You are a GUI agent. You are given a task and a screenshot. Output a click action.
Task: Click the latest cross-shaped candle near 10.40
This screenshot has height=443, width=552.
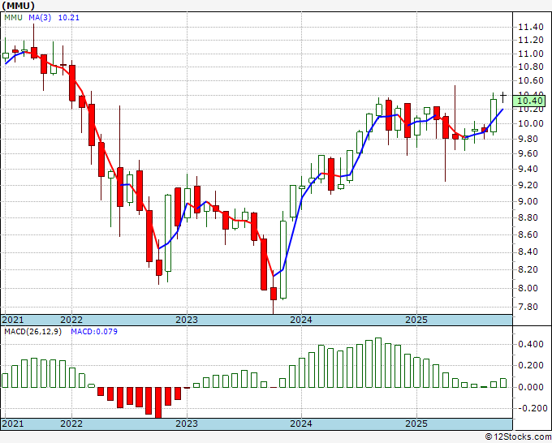pyautogui.click(x=503, y=97)
